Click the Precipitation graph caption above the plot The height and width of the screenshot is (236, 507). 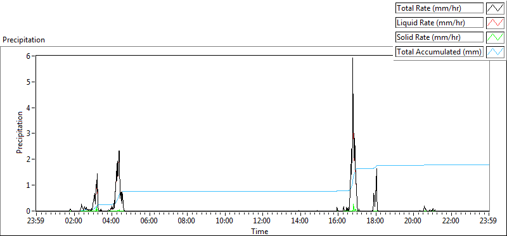point(23,40)
